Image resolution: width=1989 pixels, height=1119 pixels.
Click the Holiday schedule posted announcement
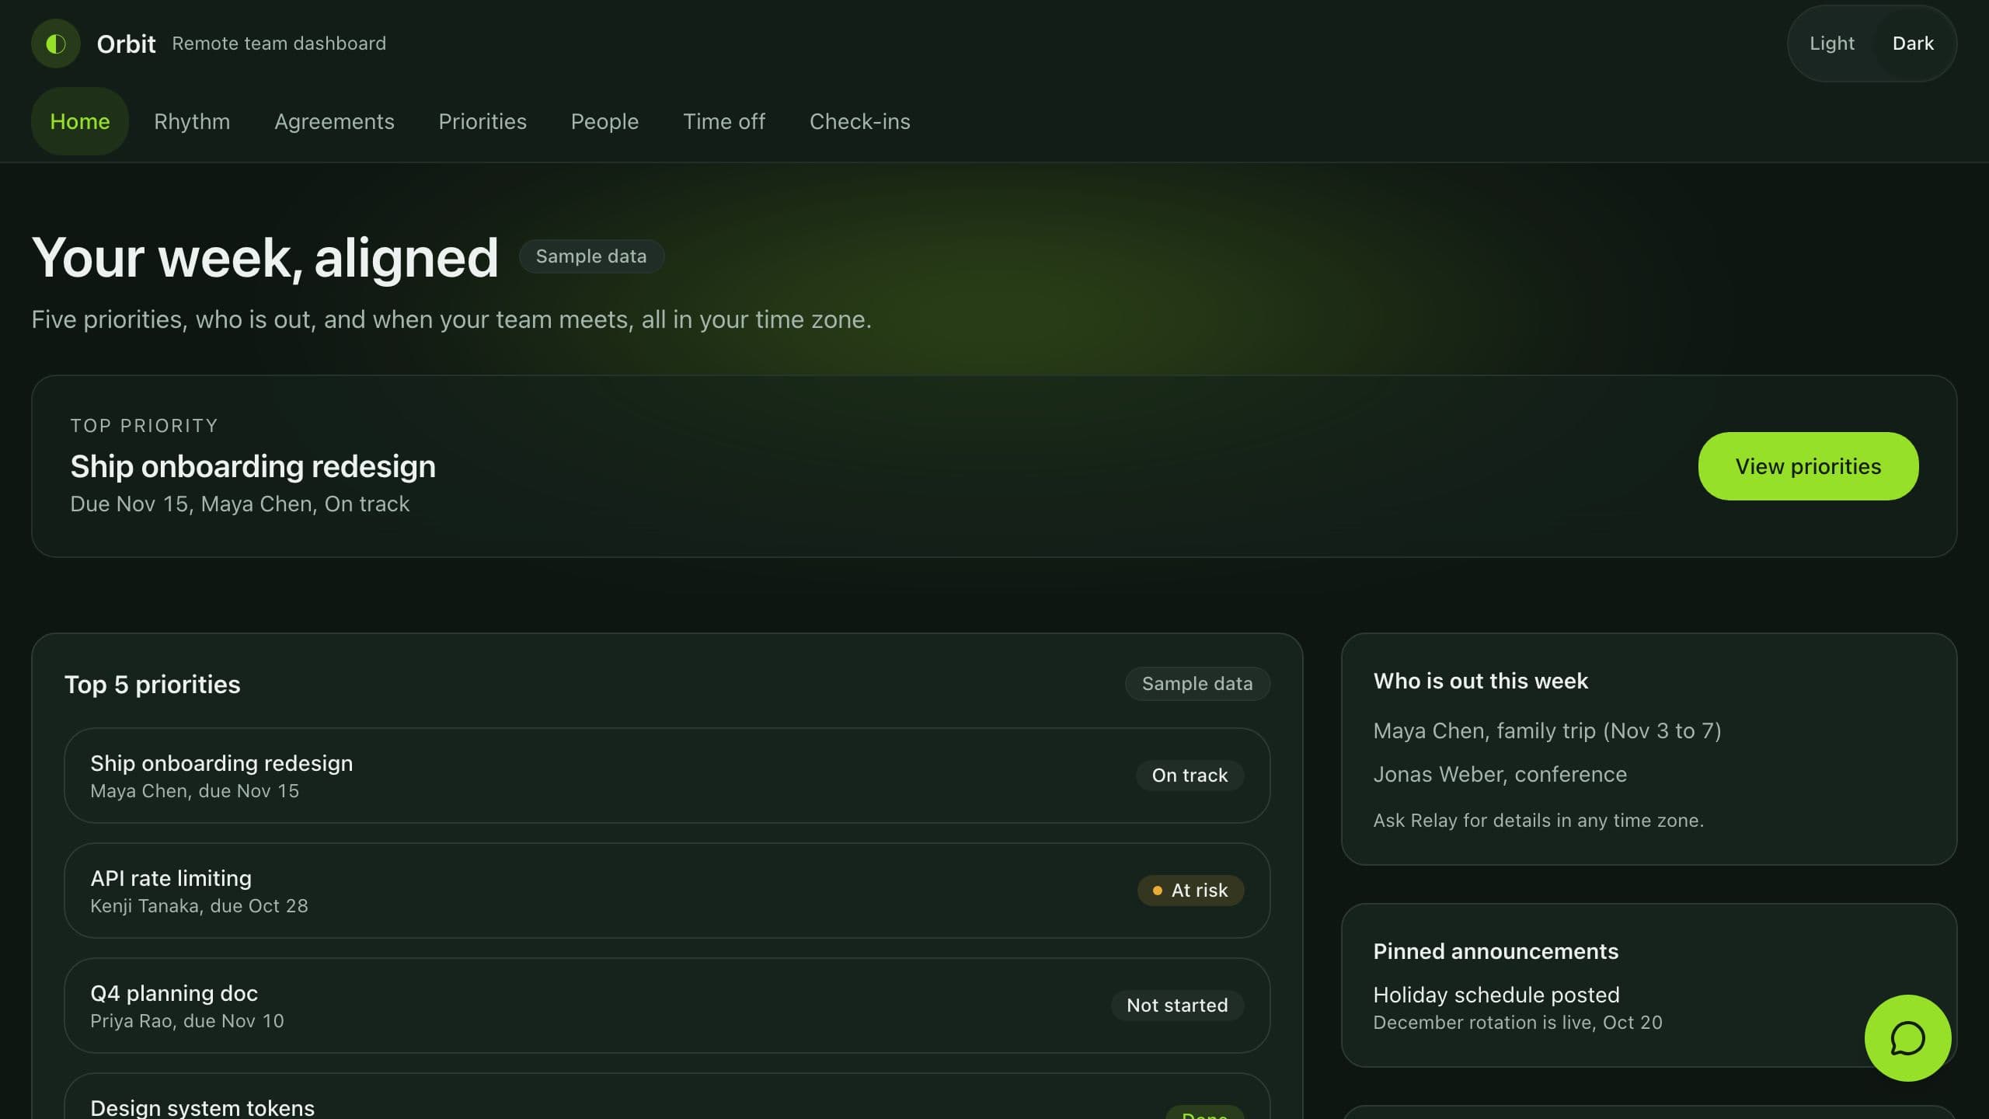[x=1496, y=995]
